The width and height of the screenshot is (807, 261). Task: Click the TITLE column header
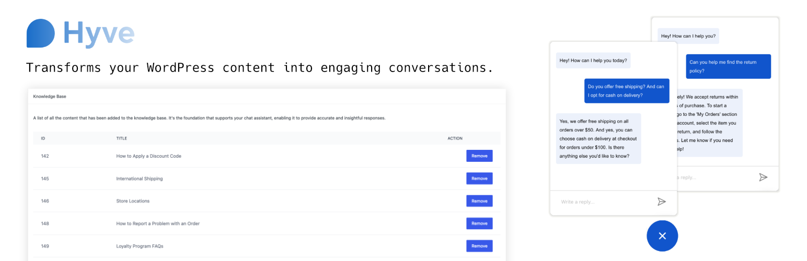[121, 138]
